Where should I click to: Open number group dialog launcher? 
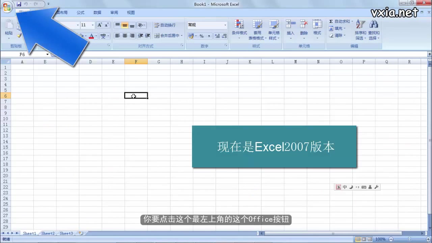coord(226,45)
